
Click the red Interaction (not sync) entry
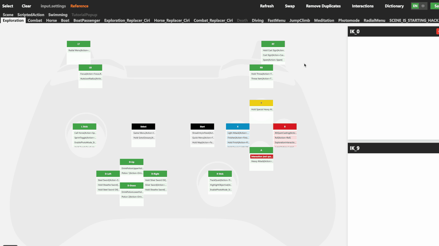pos(261,156)
